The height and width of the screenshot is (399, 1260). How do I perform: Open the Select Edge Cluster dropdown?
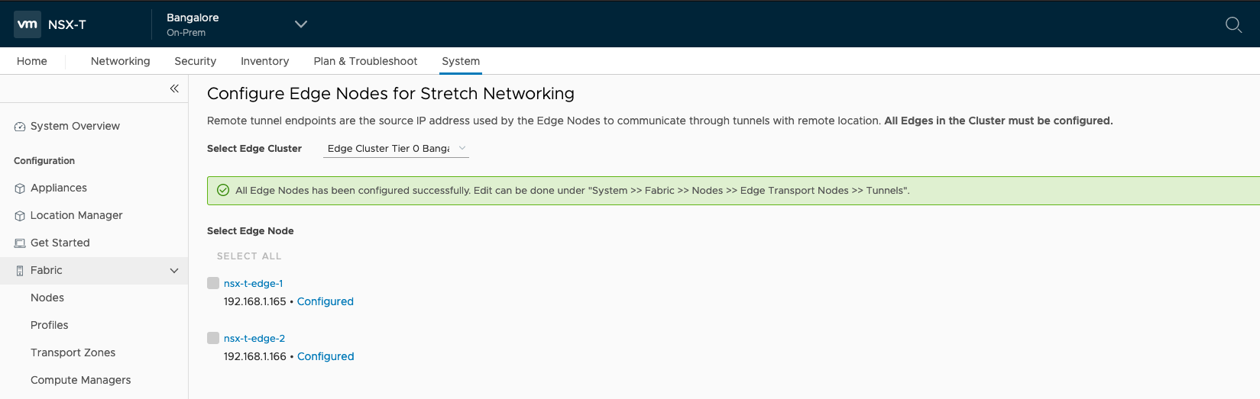pos(396,149)
